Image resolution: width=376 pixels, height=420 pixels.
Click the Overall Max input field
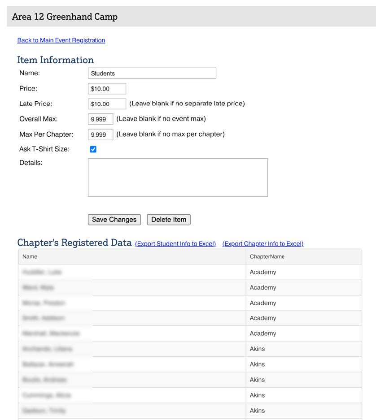(101, 119)
